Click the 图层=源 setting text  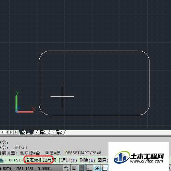(x=53, y=153)
